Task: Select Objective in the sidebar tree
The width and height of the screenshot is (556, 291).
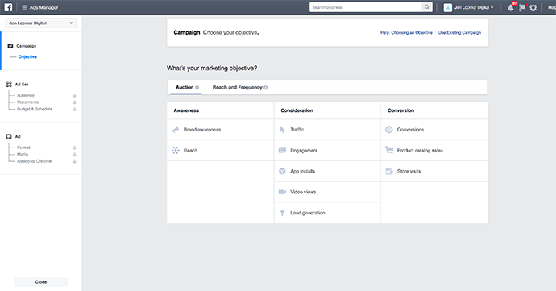Action: [27, 56]
